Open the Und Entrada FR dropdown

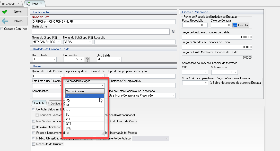(x=54, y=59)
